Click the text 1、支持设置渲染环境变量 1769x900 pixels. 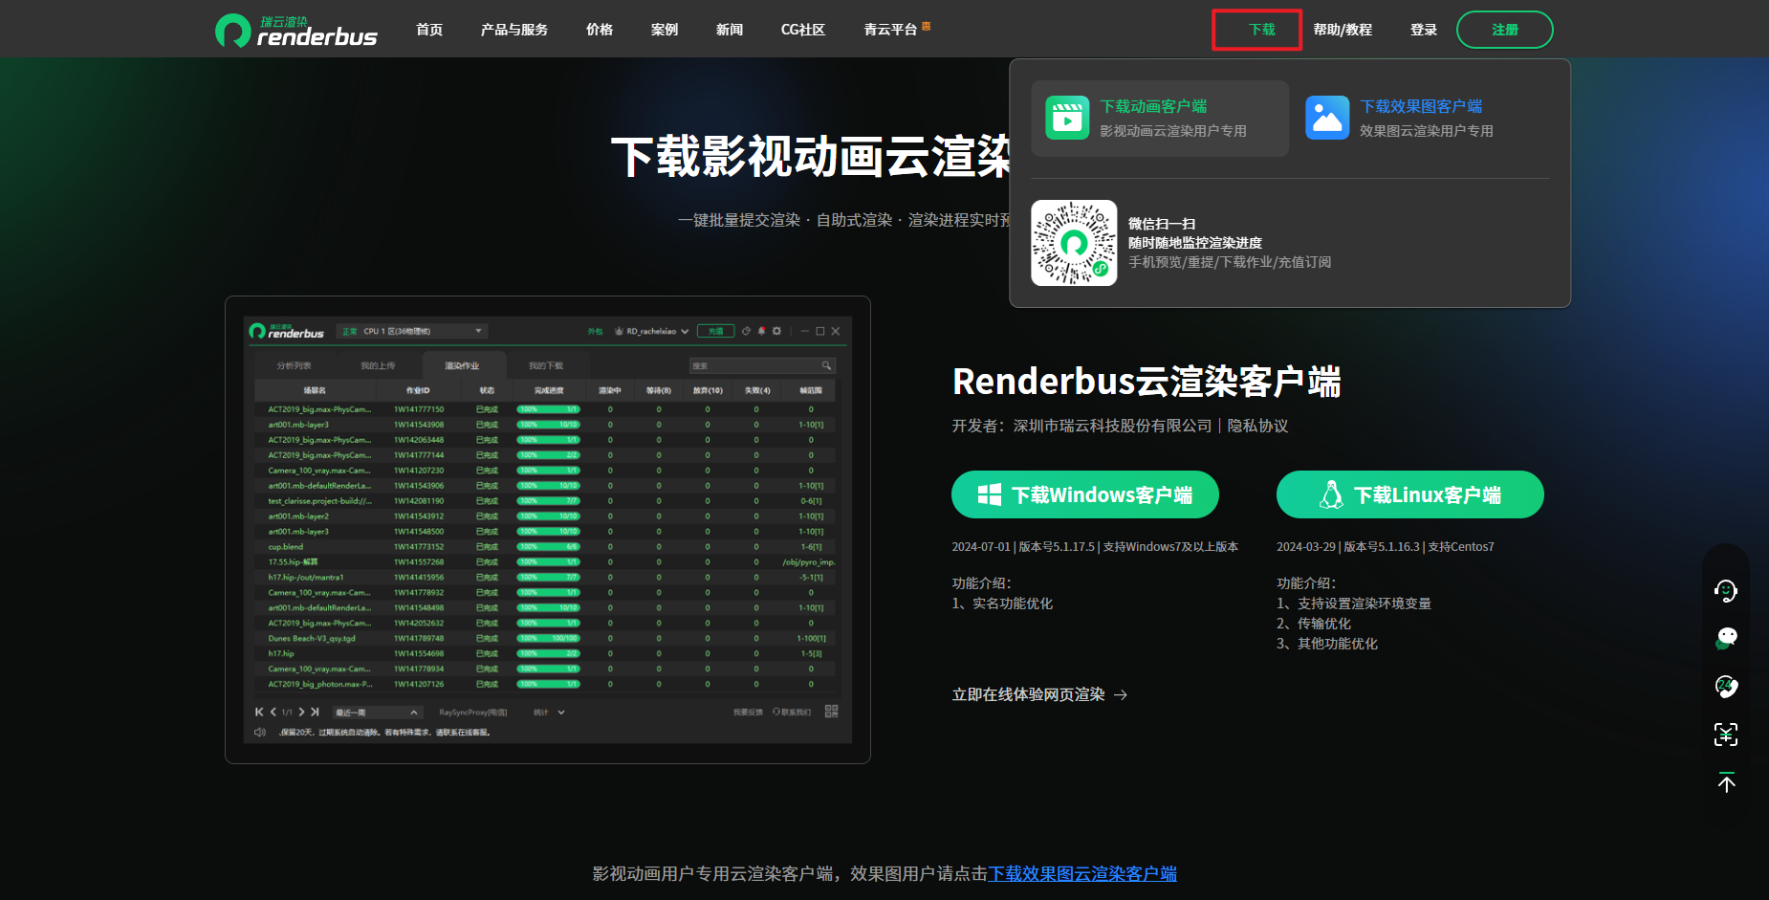click(x=1354, y=604)
